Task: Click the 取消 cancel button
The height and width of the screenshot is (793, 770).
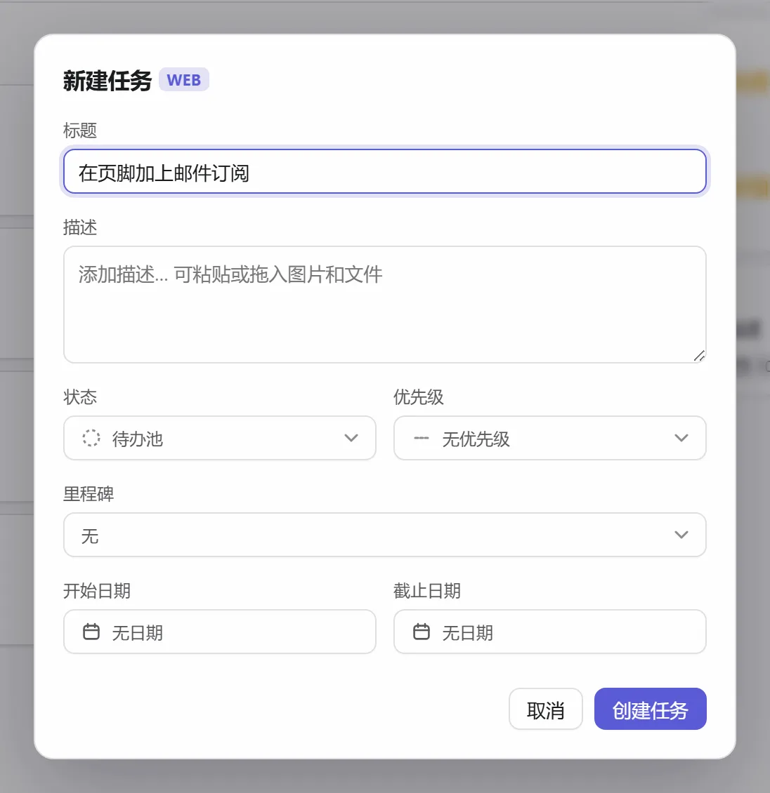Action: click(546, 709)
